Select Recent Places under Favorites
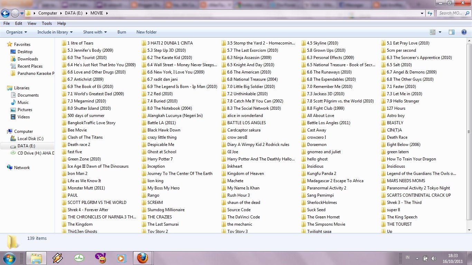The width and height of the screenshot is (472, 265). point(30,66)
